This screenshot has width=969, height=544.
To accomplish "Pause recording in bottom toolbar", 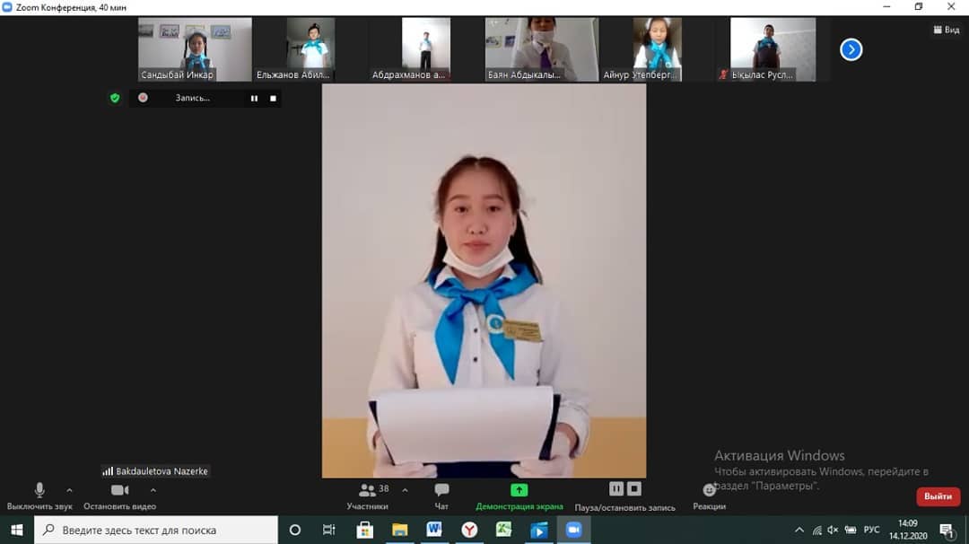I will (x=616, y=489).
